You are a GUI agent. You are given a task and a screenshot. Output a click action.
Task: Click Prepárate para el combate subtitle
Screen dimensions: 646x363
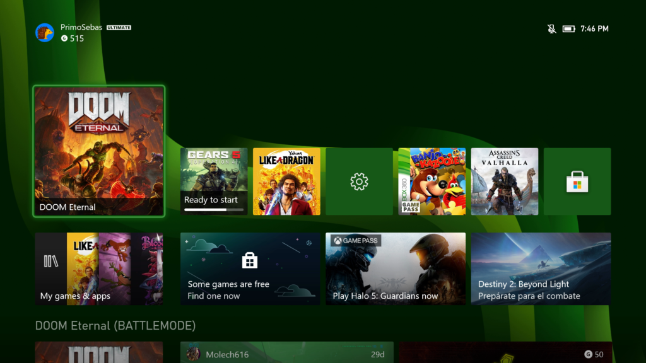(529, 296)
